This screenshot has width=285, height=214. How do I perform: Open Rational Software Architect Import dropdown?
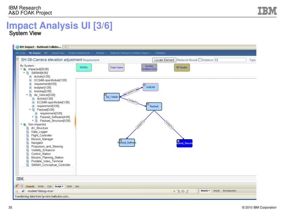[131, 53]
